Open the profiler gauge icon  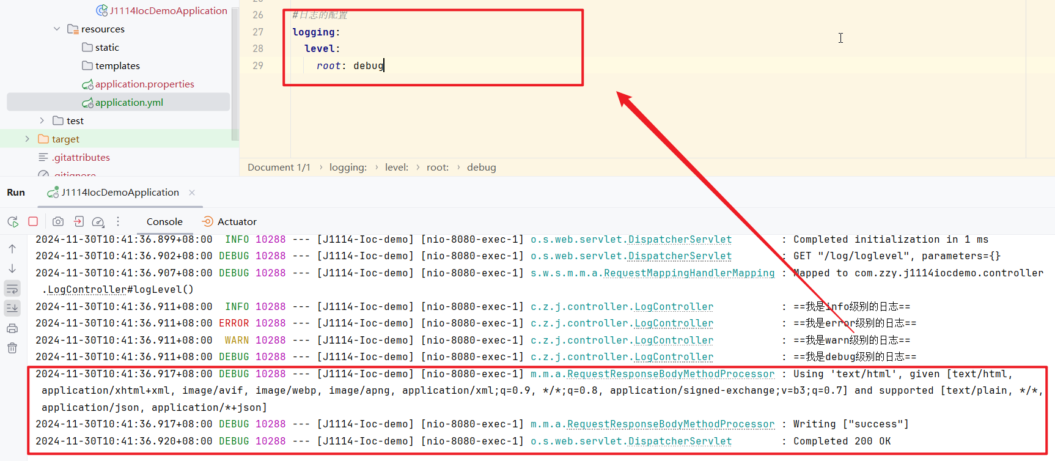(98, 221)
